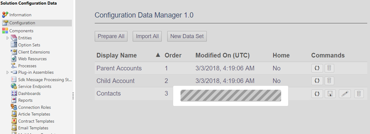Select Dashboards in the tree

click(29, 93)
